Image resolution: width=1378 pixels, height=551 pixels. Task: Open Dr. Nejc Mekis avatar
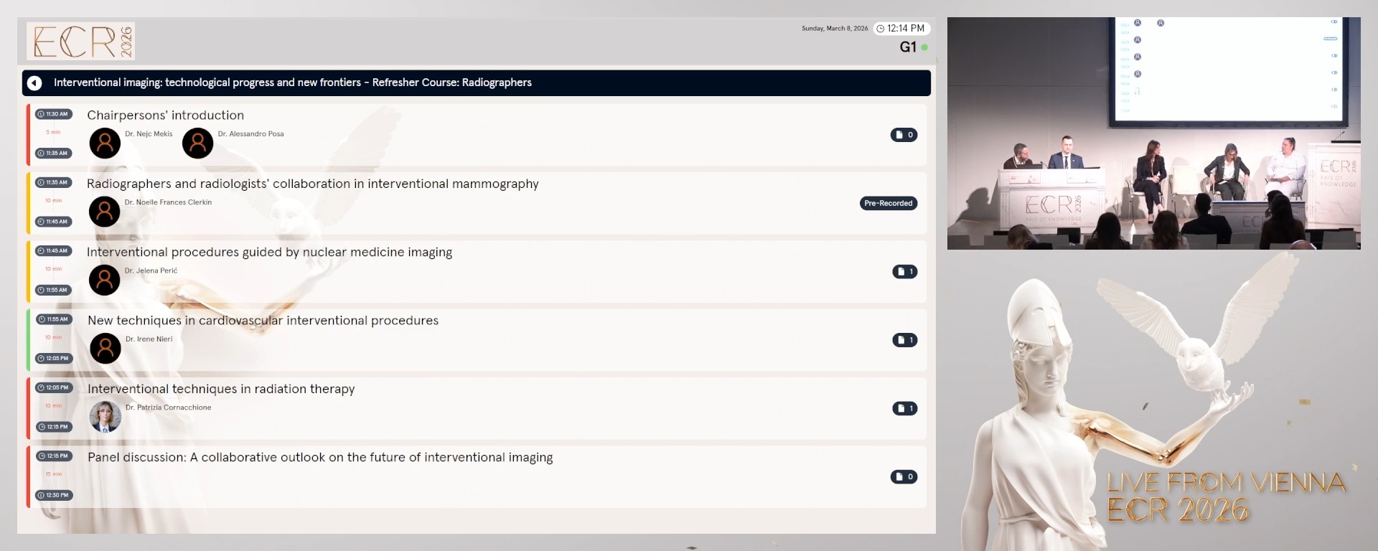click(105, 143)
